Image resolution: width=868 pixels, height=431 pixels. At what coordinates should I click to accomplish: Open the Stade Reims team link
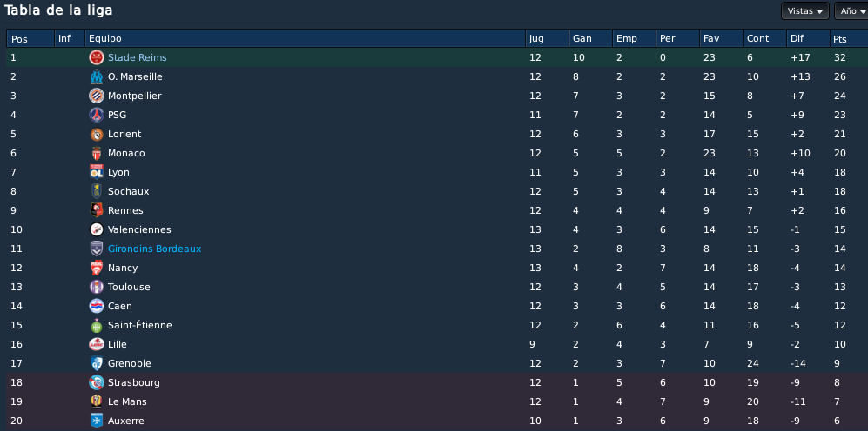pyautogui.click(x=138, y=57)
